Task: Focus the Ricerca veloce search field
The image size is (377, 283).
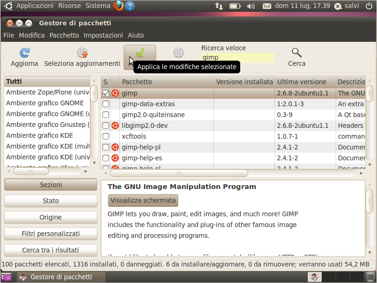Action: point(238,57)
